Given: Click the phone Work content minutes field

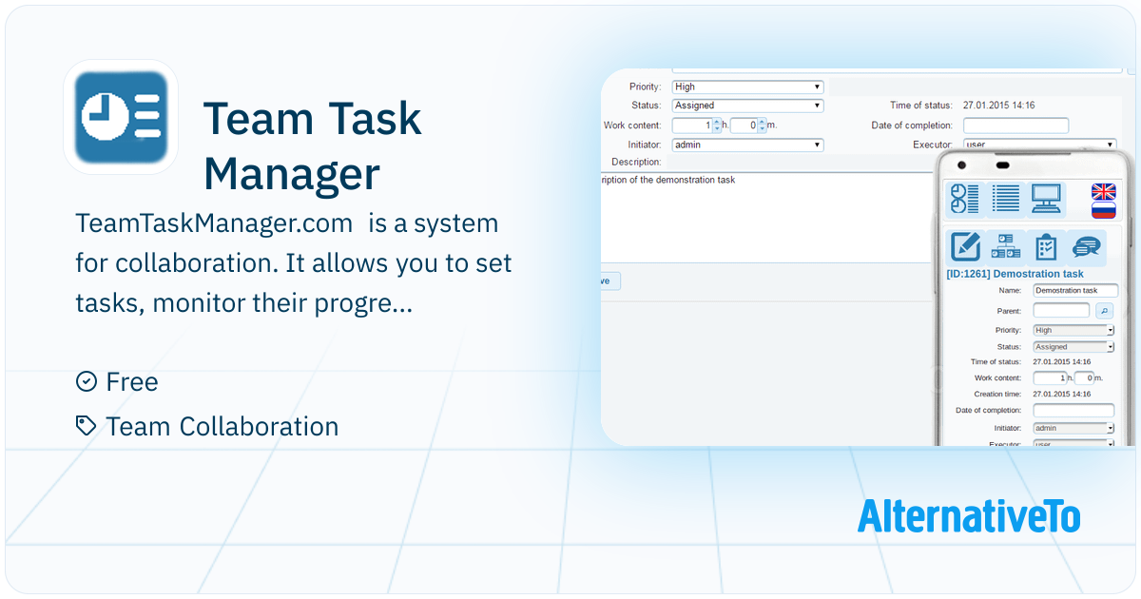Looking at the screenshot, I should click(x=1084, y=377).
